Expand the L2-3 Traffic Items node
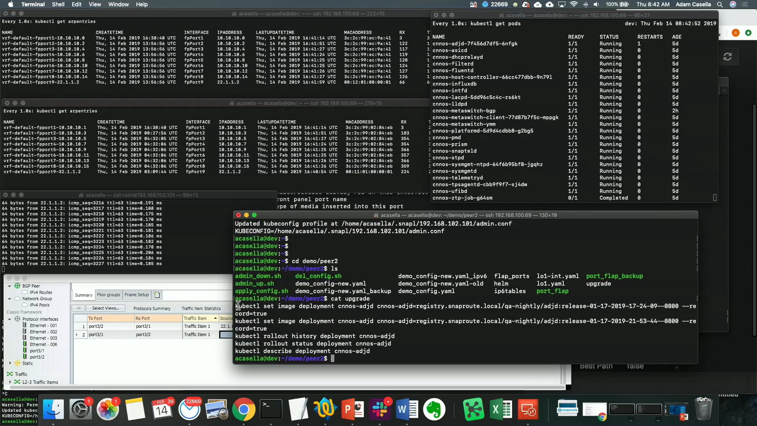757x426 pixels. (x=10, y=382)
